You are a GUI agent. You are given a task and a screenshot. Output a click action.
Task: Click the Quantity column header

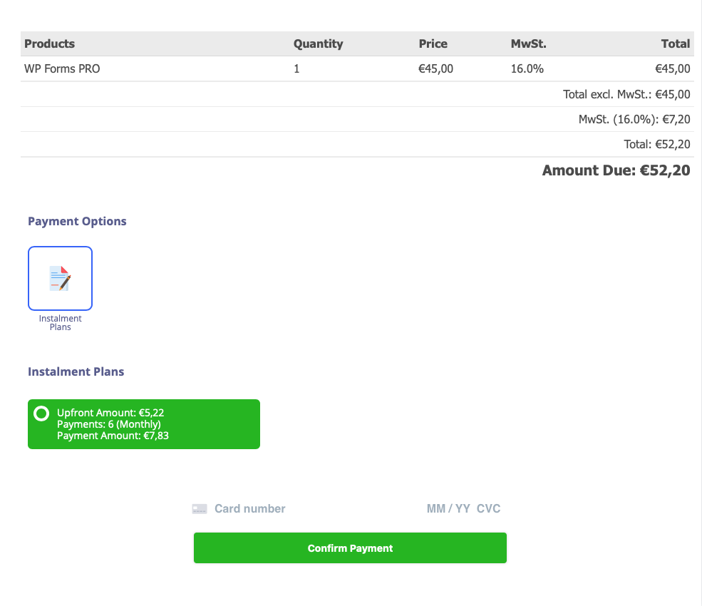(319, 43)
